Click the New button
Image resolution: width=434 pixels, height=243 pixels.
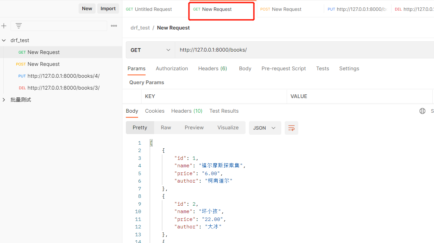[x=87, y=8]
